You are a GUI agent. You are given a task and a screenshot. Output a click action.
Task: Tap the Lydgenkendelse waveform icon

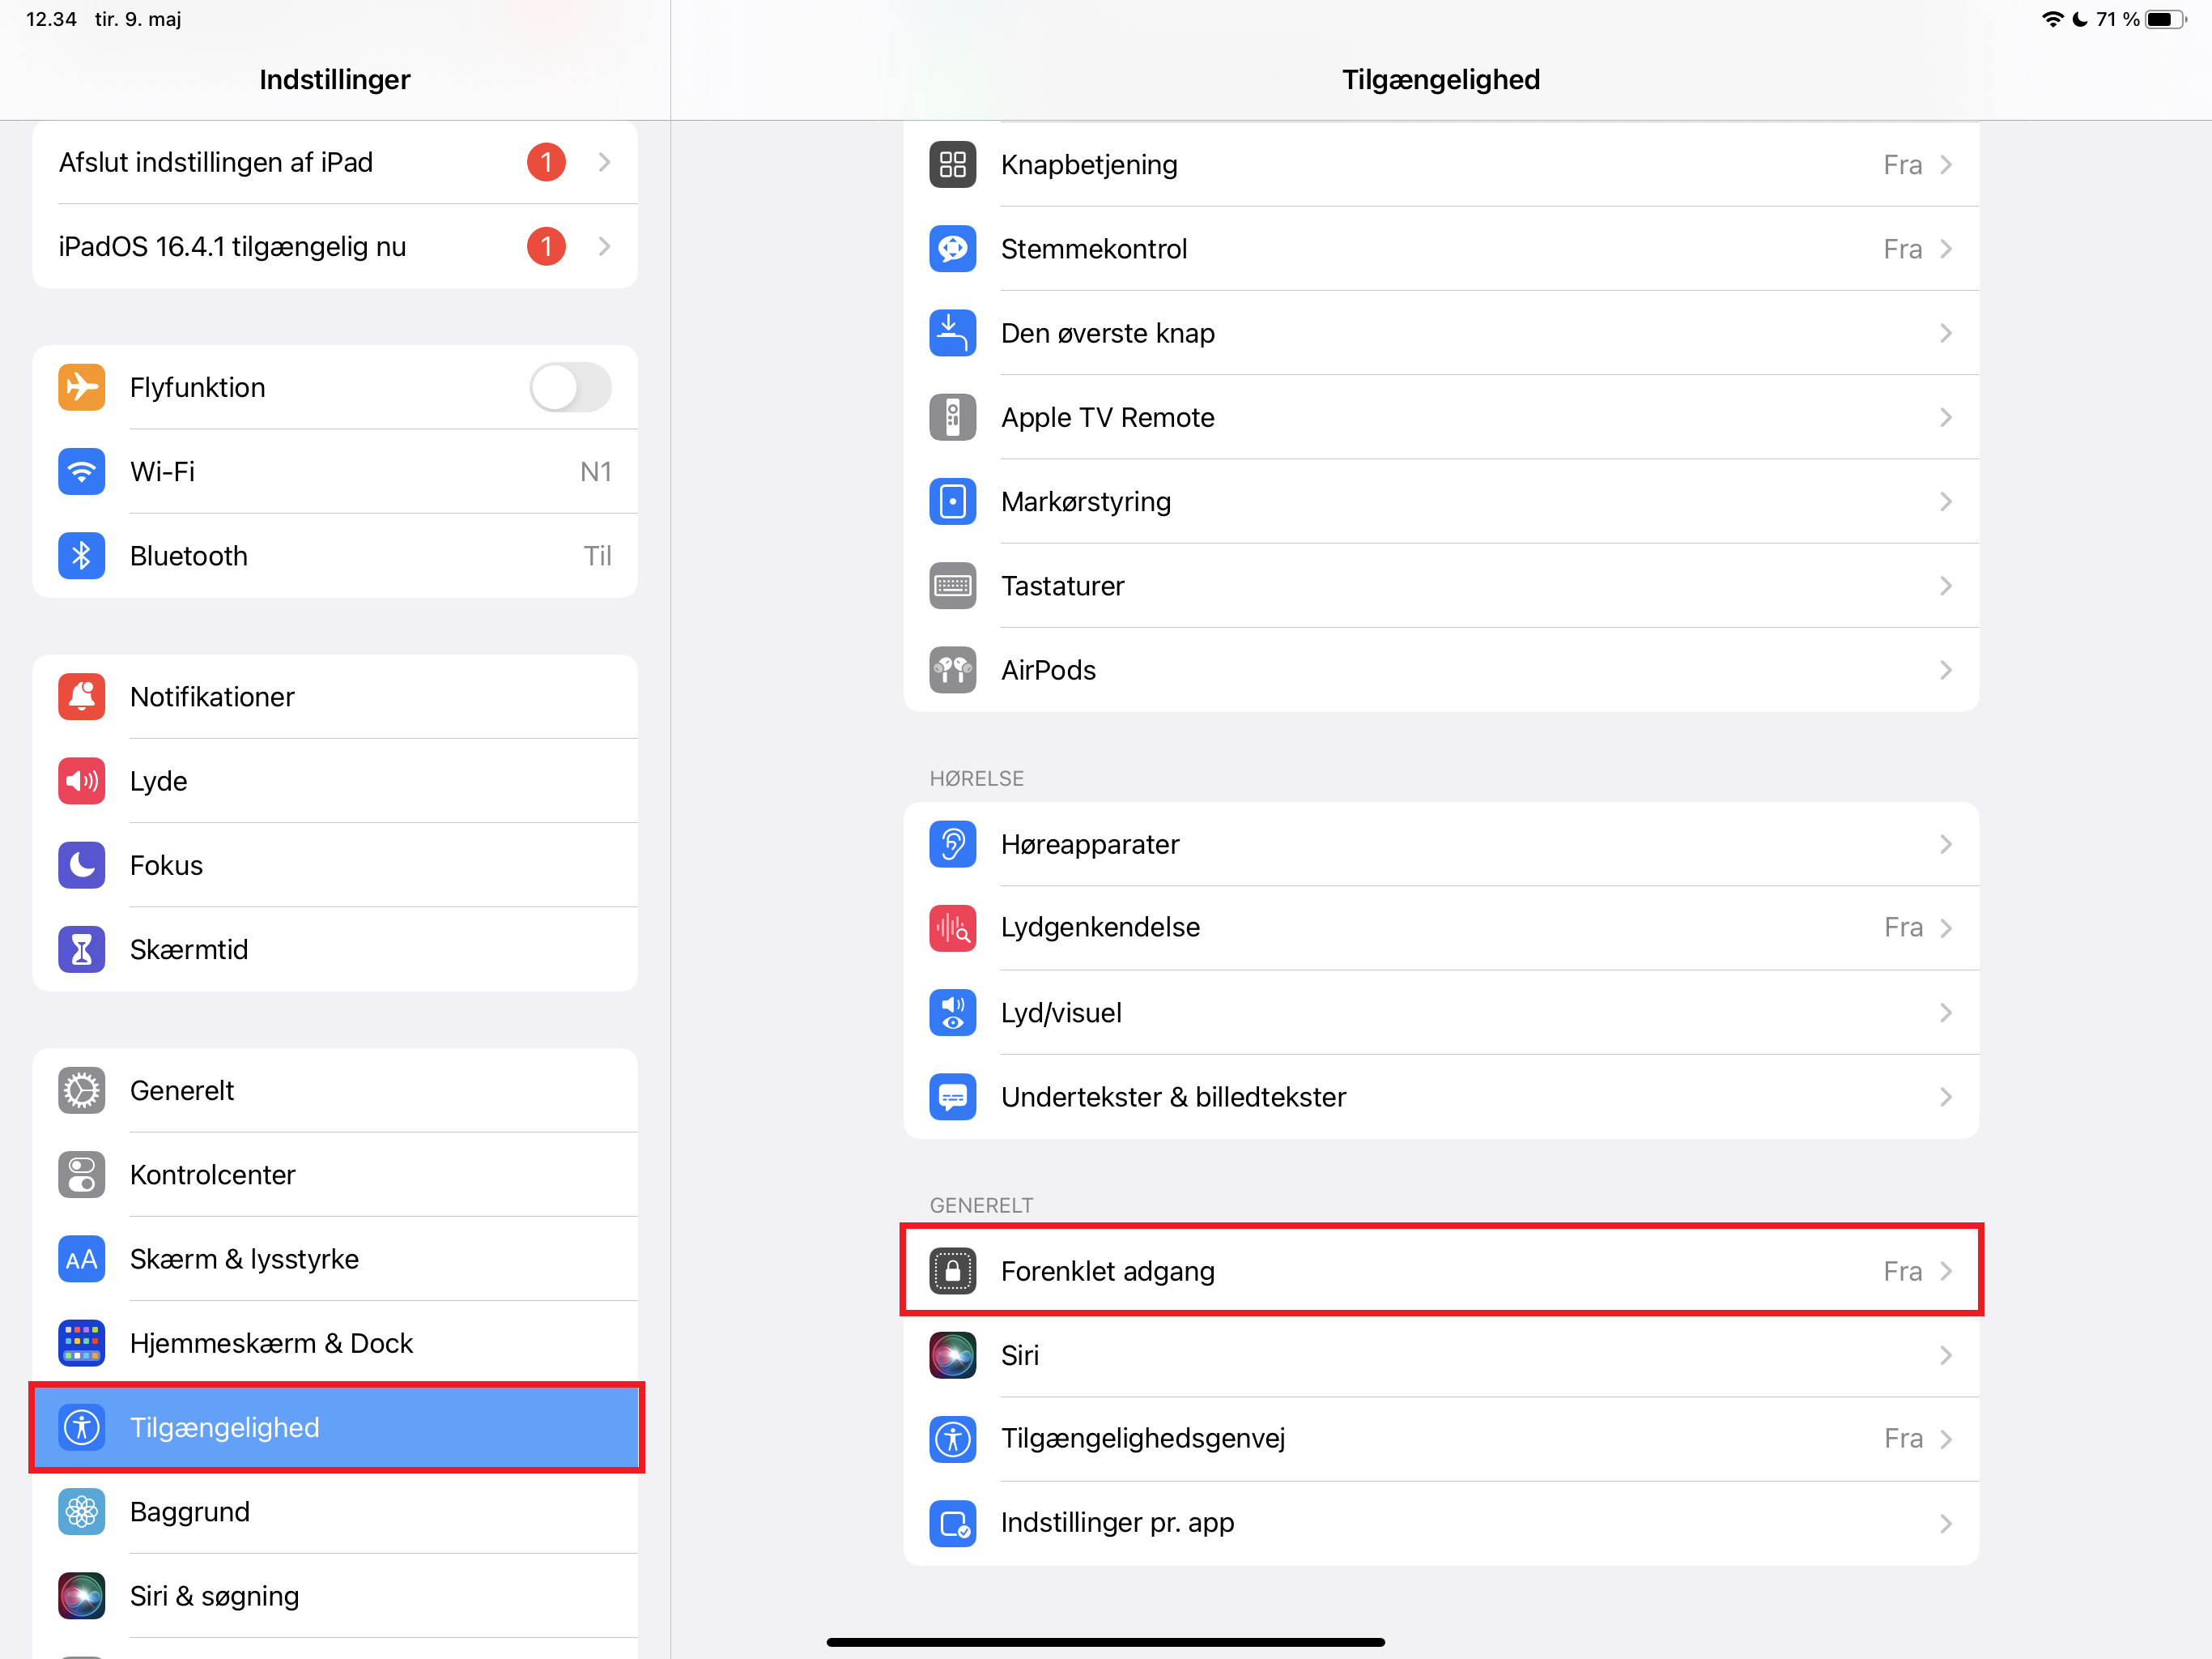(x=952, y=928)
